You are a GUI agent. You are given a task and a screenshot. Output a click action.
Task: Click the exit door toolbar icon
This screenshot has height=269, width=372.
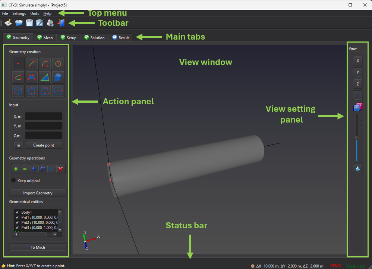click(x=61, y=23)
